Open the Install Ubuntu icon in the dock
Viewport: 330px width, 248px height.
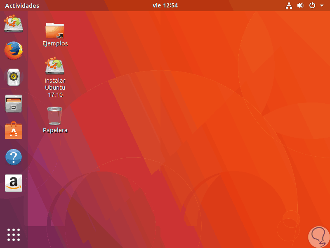pos(14,24)
